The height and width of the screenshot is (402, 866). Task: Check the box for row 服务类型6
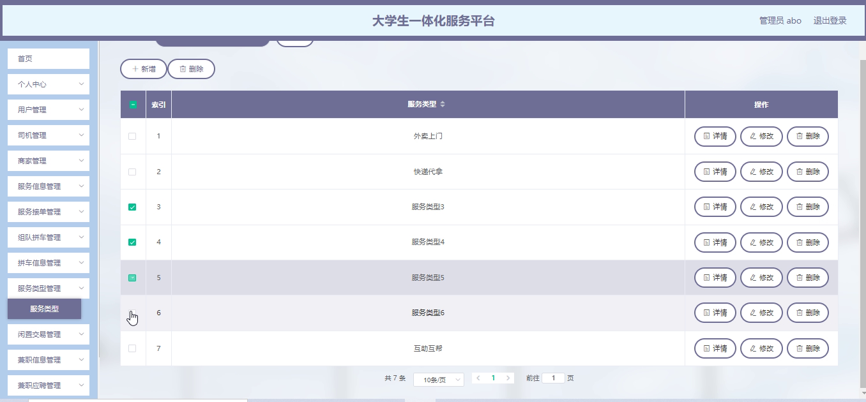point(132,313)
